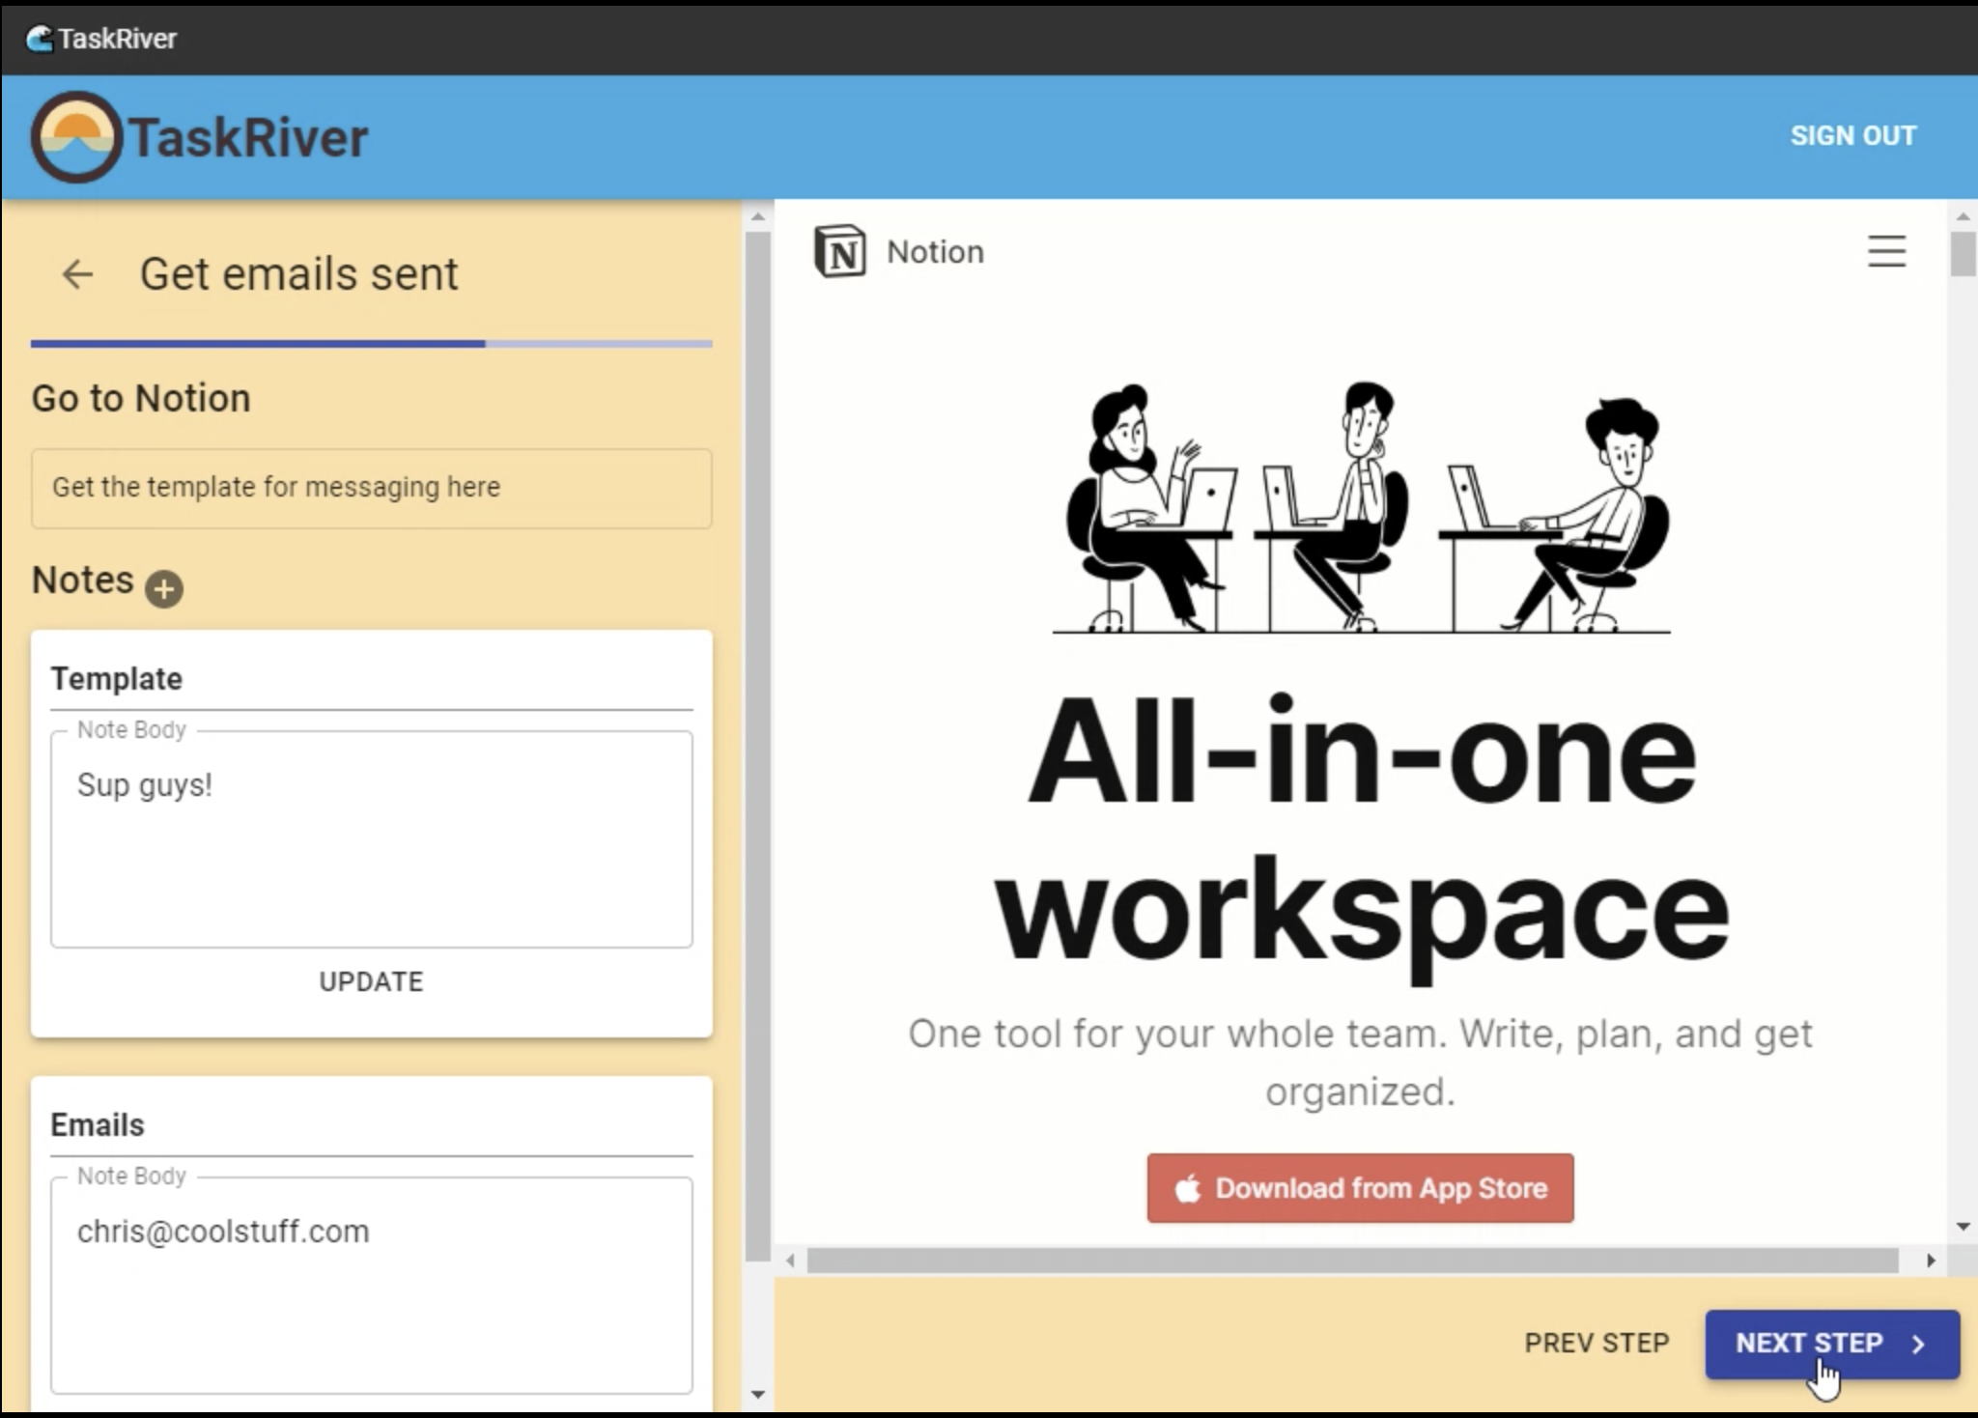Edit the Template note body text

coord(371,838)
